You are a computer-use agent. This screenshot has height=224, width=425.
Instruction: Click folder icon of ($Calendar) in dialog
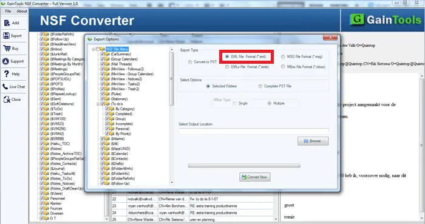[107, 154]
